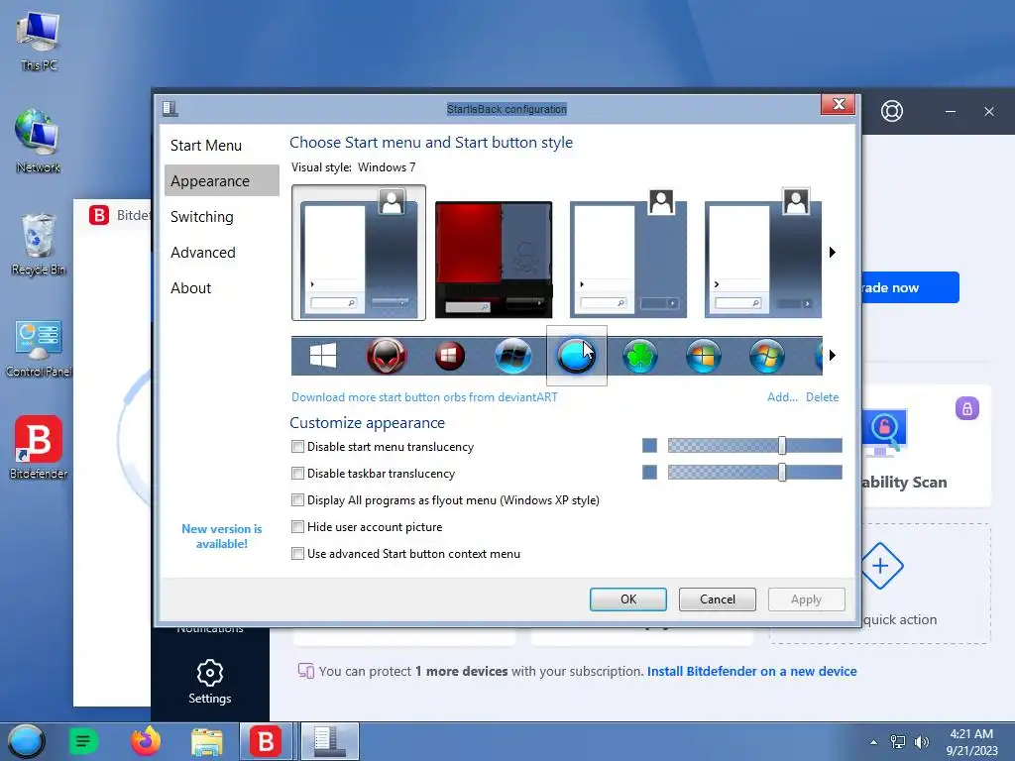Open the green notes app in the taskbar

(83, 741)
